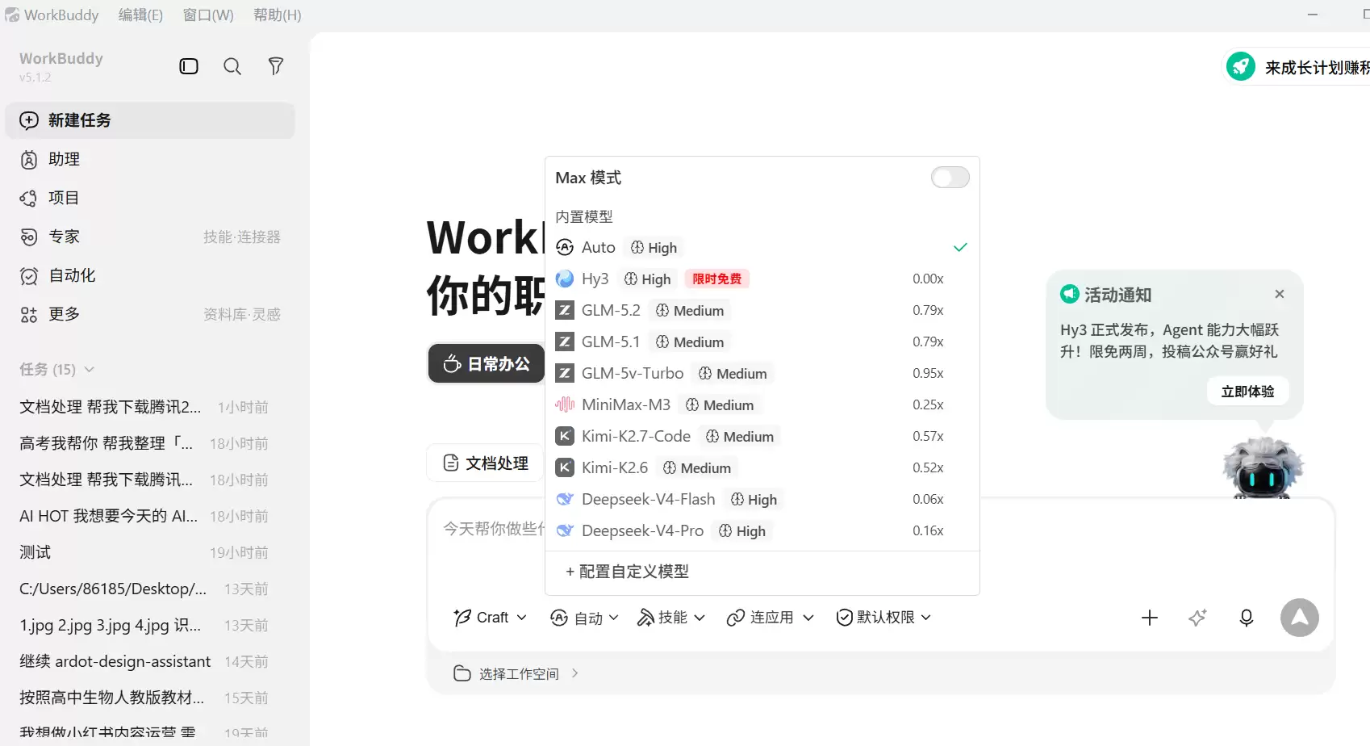Change High reasoning level for Auto
This screenshot has height=746, width=1370.
pos(654,248)
